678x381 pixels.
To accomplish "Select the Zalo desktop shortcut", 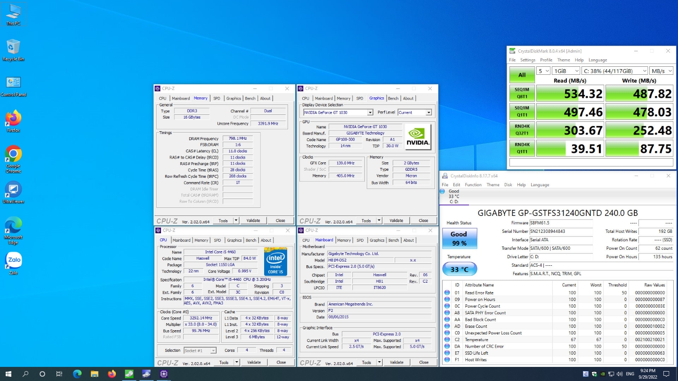I will coord(13,263).
